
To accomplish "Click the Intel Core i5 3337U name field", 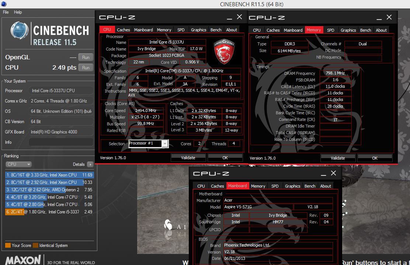I will [167, 42].
